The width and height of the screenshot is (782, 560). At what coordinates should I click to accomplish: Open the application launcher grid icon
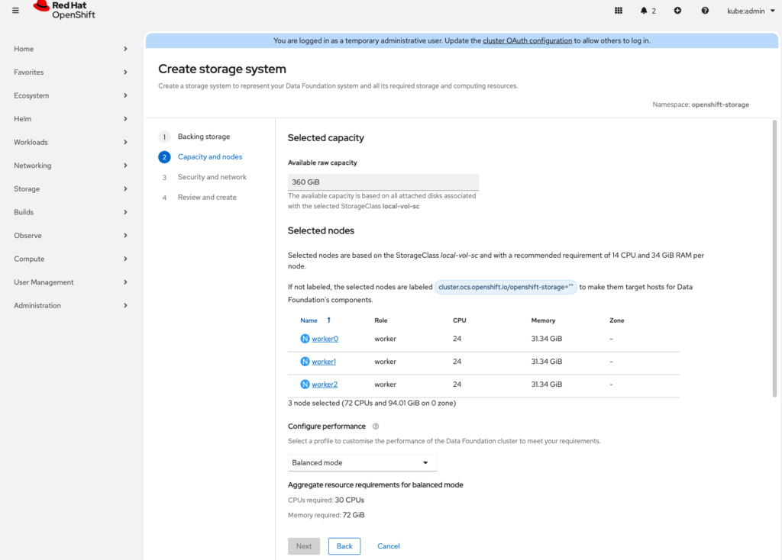619,11
